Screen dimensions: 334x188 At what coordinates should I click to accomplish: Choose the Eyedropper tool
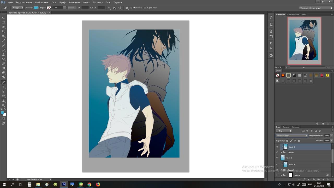[x=3, y=41]
